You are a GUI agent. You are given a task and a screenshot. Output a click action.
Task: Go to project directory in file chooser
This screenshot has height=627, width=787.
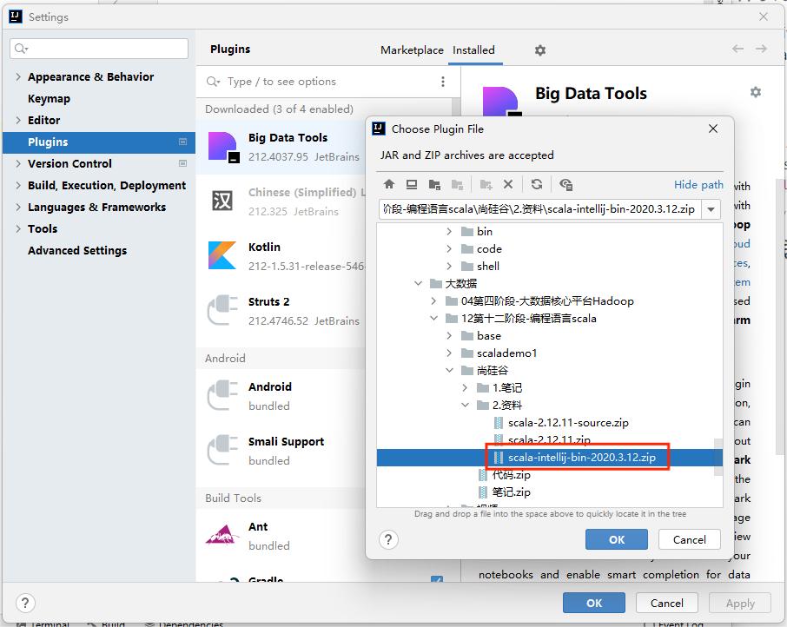434,184
